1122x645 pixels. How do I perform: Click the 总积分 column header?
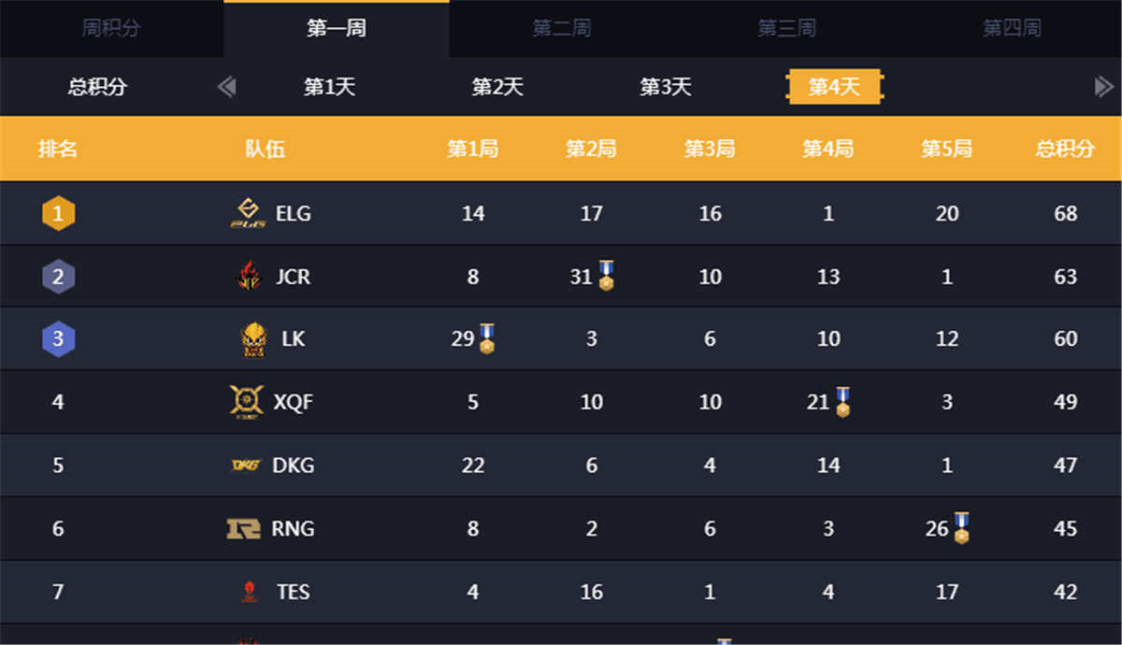point(1065,149)
